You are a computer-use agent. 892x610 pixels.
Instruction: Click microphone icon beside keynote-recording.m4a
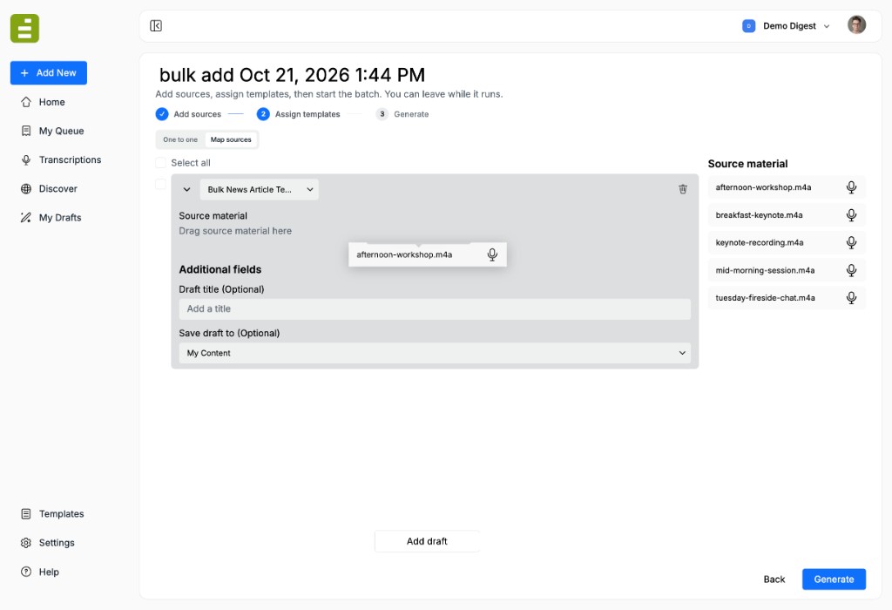851,242
